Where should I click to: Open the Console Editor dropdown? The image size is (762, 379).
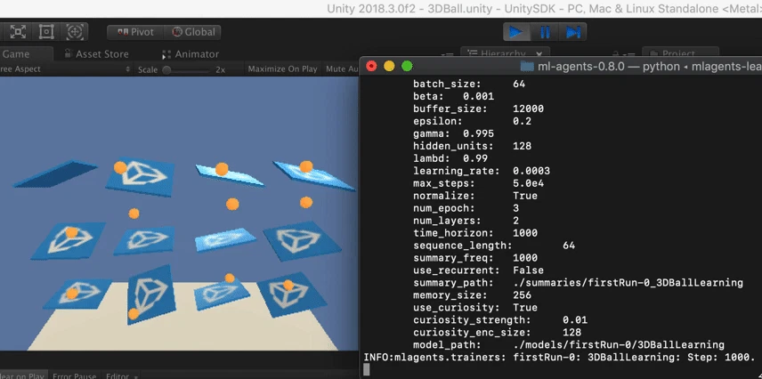(121, 375)
